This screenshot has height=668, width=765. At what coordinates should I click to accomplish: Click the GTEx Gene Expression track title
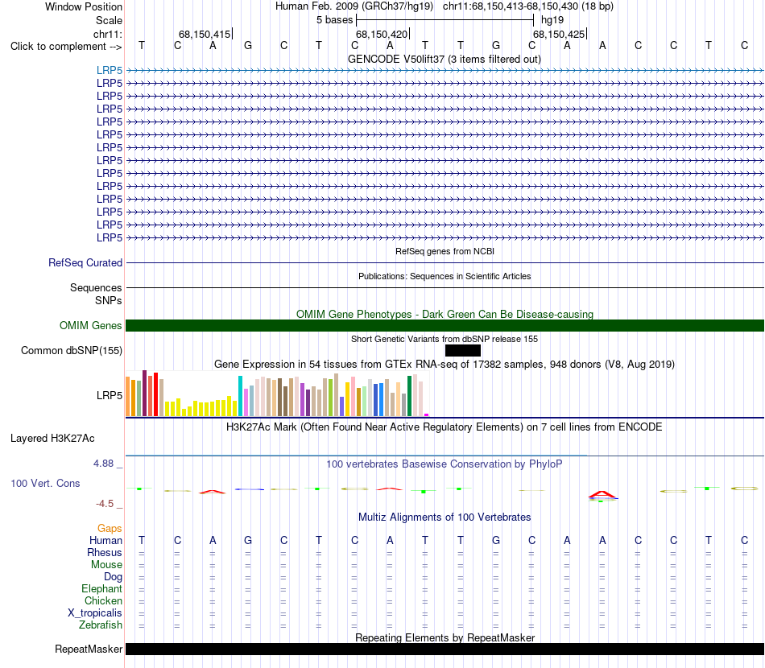click(445, 365)
